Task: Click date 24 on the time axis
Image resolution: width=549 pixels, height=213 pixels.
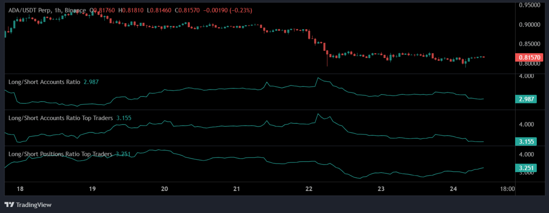Action: pos(453,189)
